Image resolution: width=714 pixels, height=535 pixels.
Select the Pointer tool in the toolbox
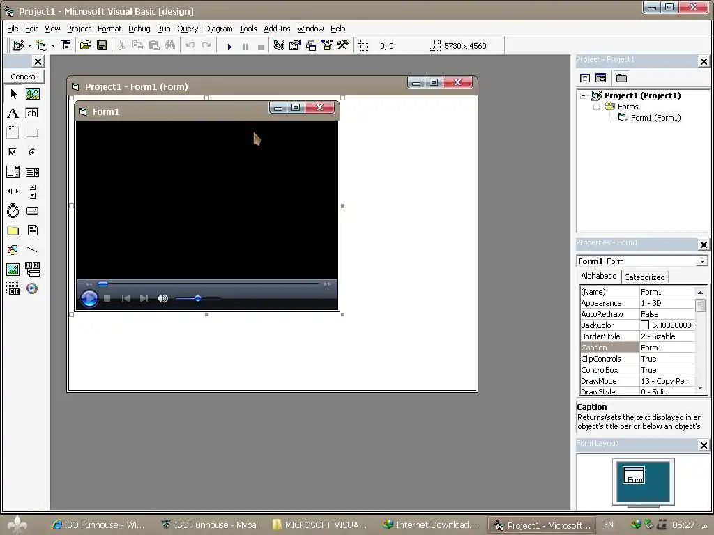(13, 94)
